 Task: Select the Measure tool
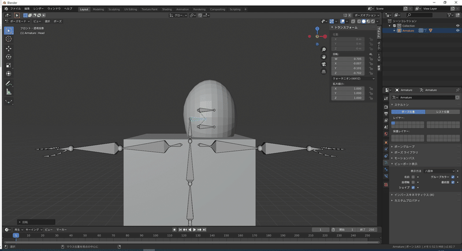click(x=9, y=92)
